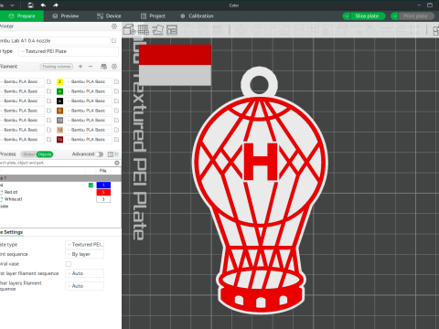Click the Arrange all objects icon
The width and height of the screenshot is (439, 329).
(x=172, y=30)
